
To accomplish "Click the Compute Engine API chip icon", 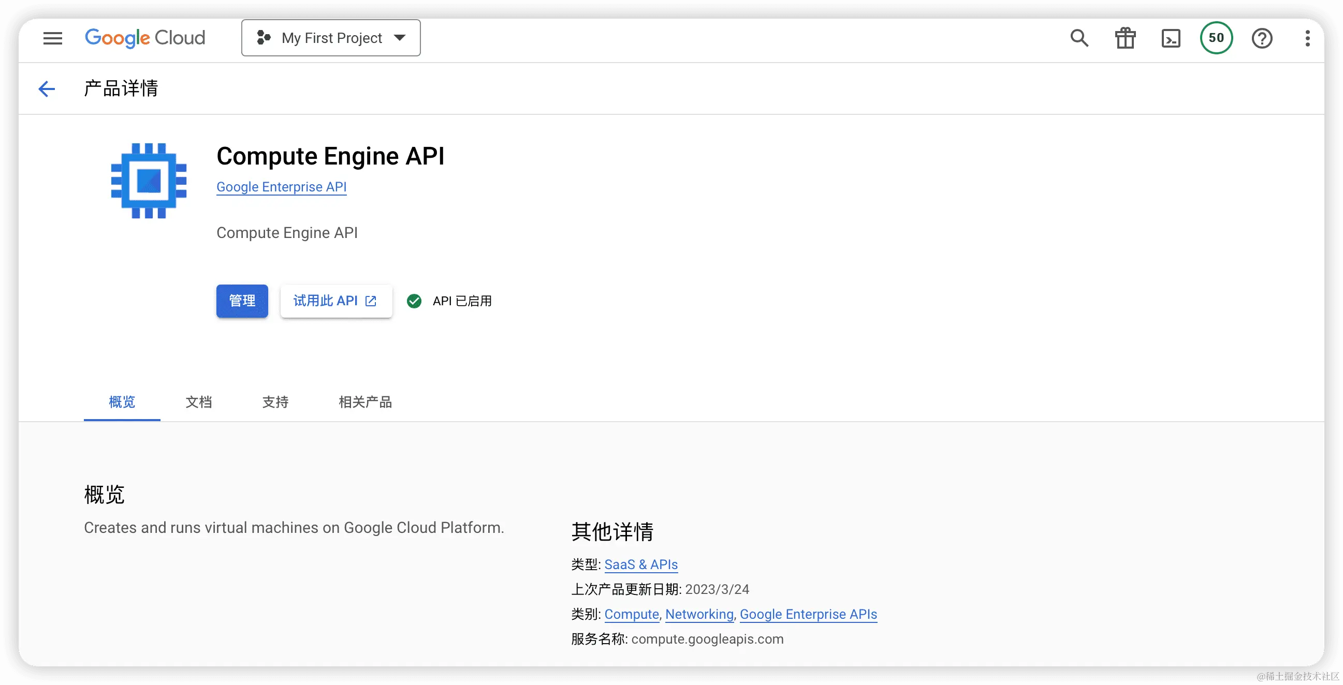I will [x=149, y=180].
